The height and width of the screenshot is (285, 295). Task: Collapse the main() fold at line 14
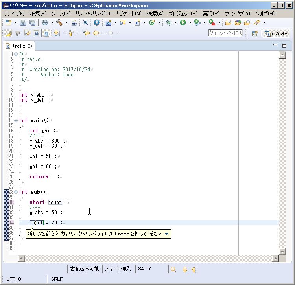[x=16, y=121]
